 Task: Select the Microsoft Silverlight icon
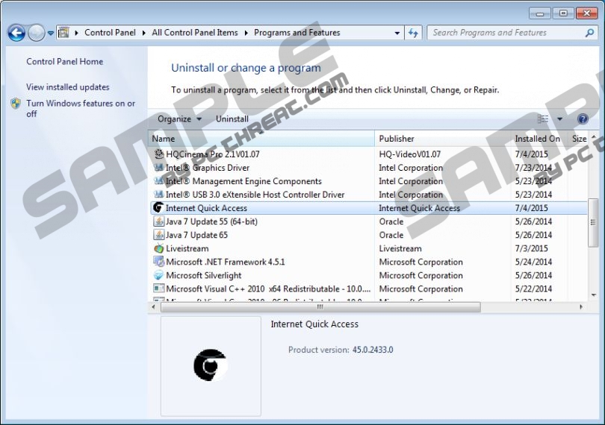click(158, 275)
